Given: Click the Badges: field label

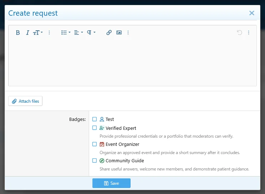Looking at the screenshot, I should point(77,119).
